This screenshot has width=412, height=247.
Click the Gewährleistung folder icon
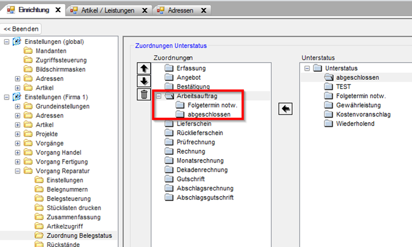coord(329,105)
